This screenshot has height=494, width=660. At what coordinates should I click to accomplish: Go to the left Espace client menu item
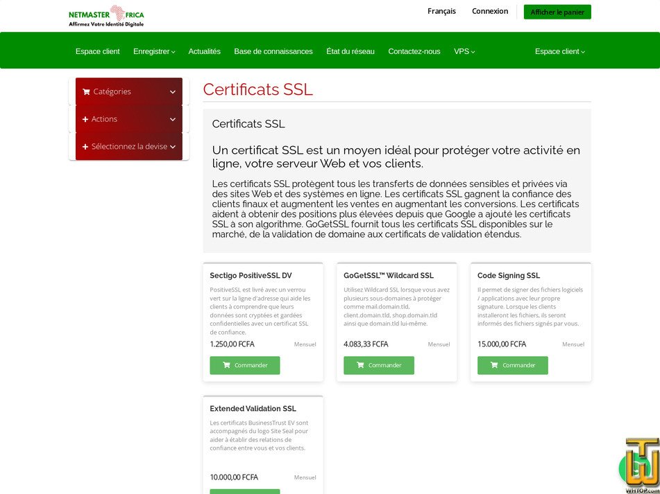(x=98, y=51)
